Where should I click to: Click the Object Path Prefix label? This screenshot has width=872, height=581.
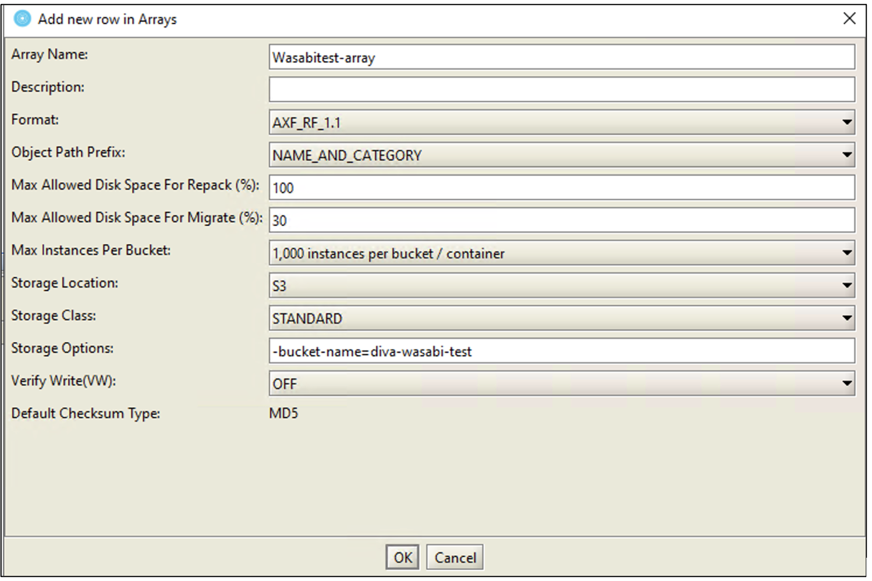(x=68, y=152)
